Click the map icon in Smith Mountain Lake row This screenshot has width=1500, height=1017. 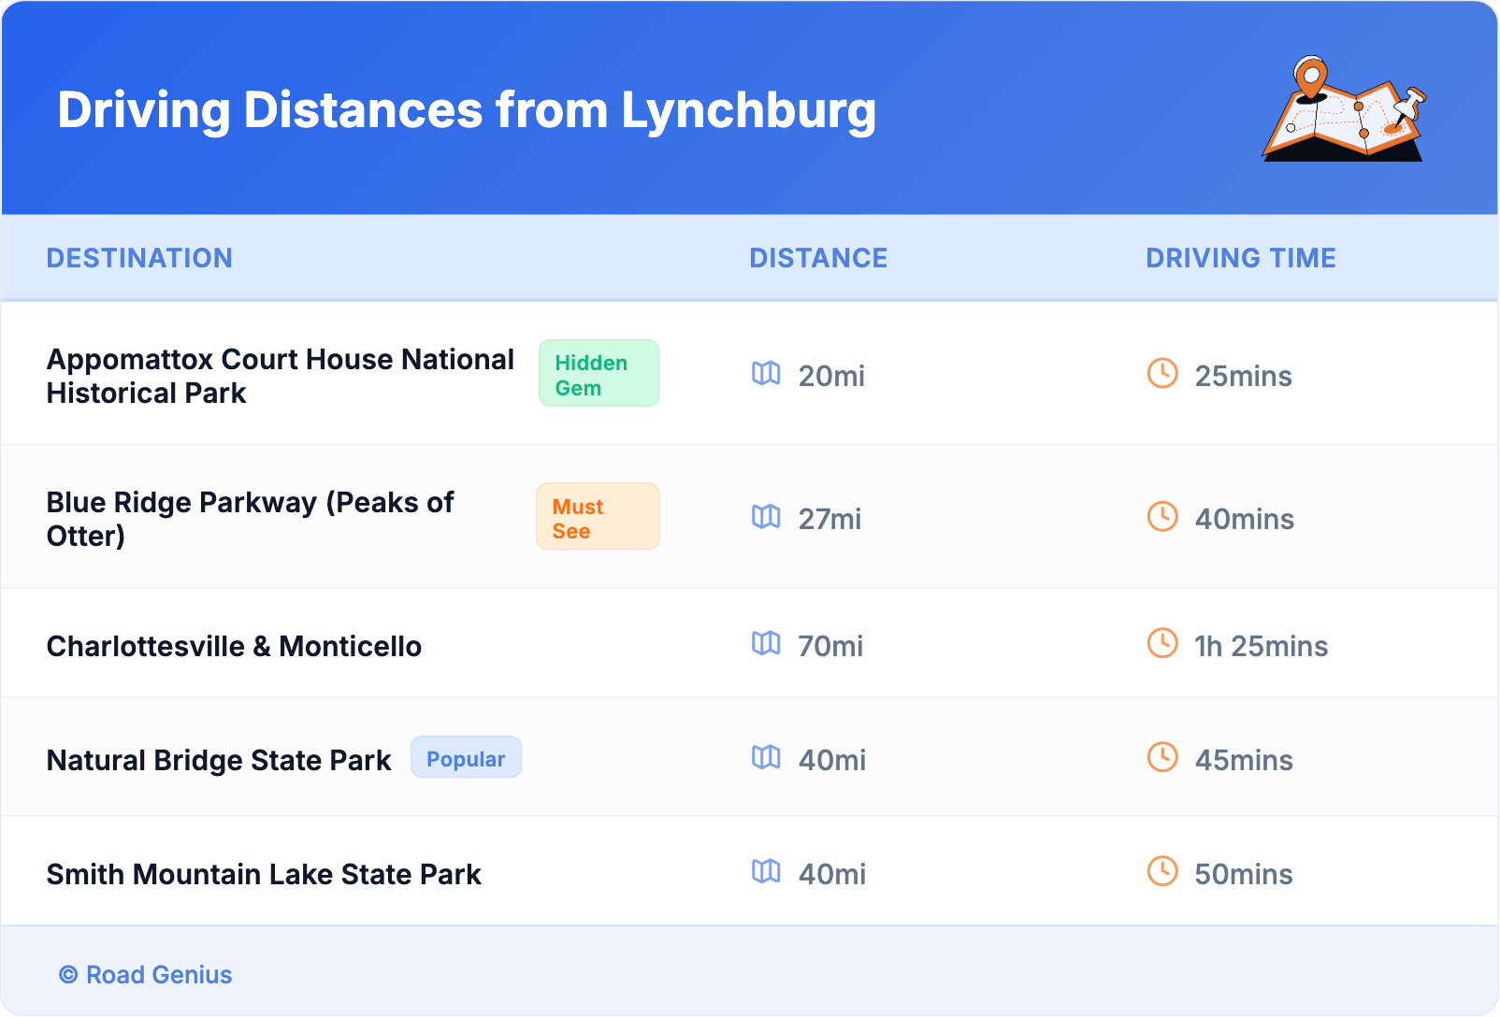[766, 872]
